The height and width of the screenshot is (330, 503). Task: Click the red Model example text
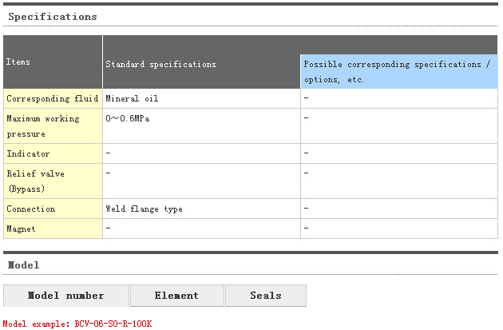[x=77, y=324]
